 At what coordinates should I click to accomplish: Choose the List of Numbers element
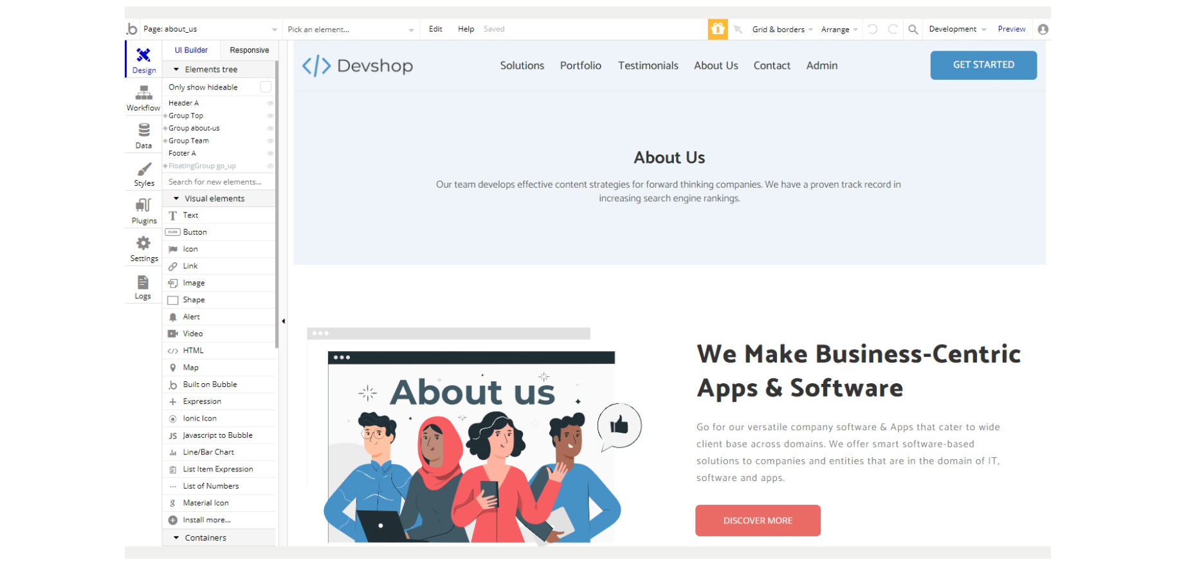click(x=219, y=486)
